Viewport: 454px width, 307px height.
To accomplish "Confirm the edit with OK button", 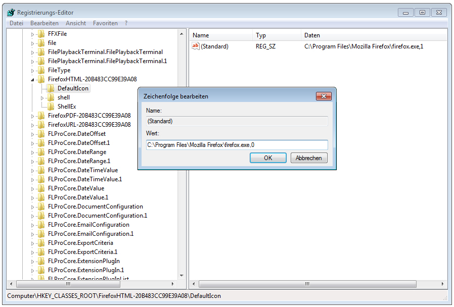I will click(268, 158).
